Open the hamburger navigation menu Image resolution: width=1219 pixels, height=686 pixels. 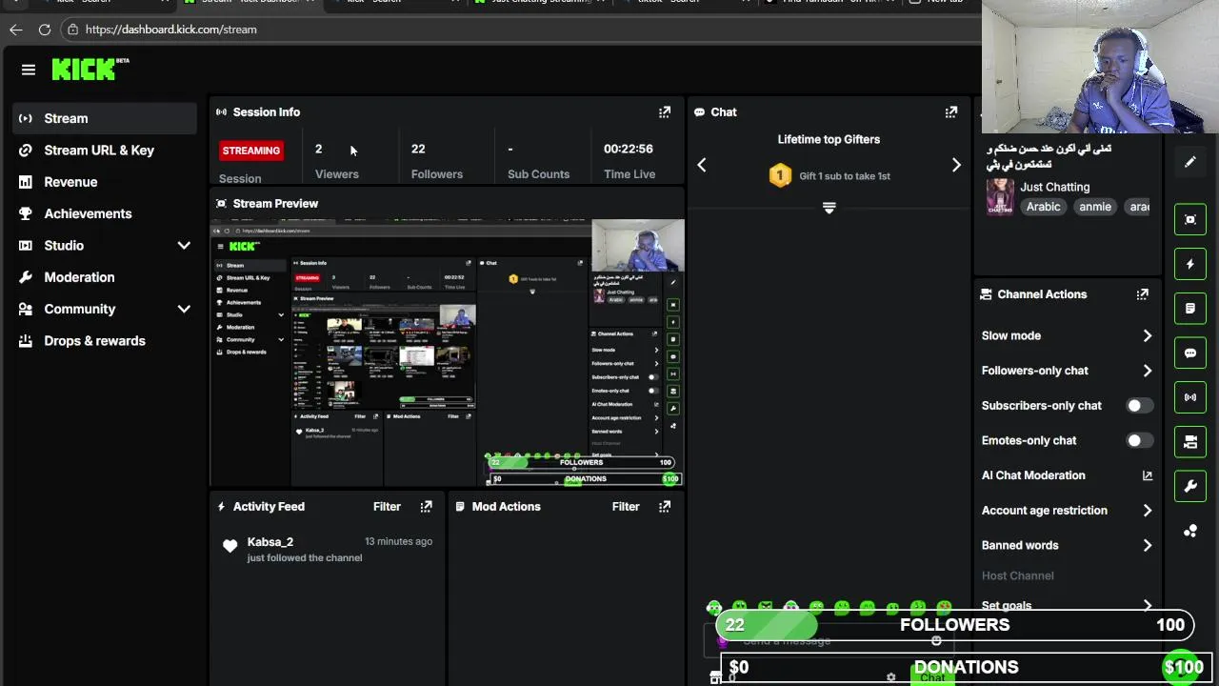29,70
